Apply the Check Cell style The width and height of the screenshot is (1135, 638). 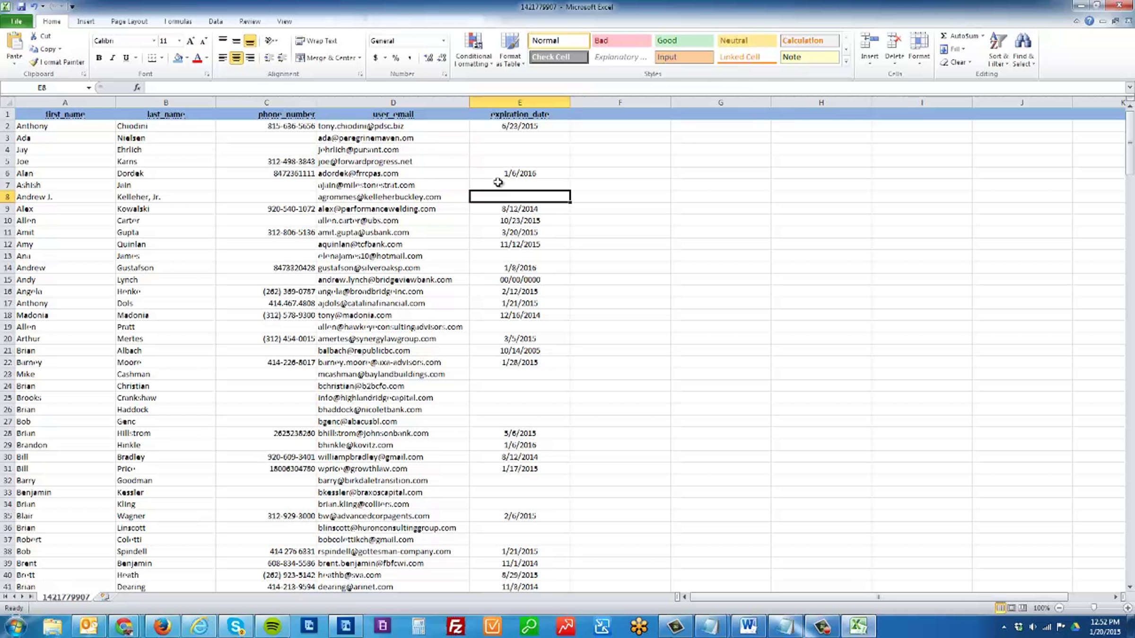559,57
